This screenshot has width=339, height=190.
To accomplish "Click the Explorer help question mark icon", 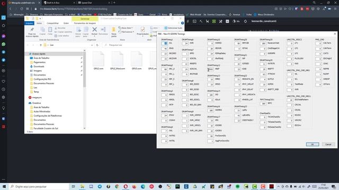I will [182, 23].
